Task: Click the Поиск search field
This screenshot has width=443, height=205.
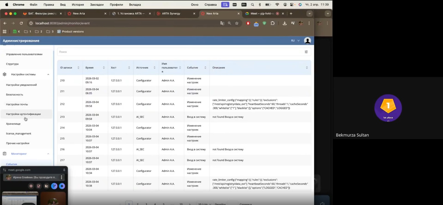Action: tap(180, 52)
